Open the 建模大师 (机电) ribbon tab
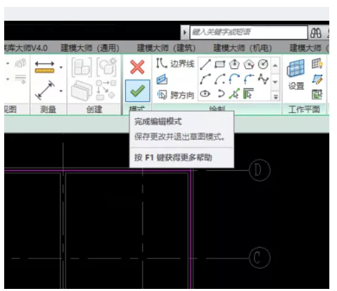337x291 pixels. click(x=243, y=48)
